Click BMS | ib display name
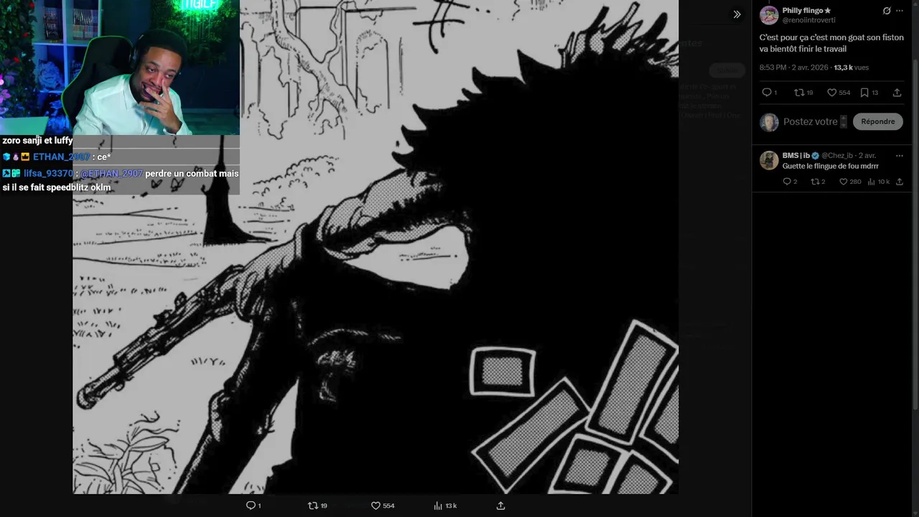Viewport: 919px width, 517px height. click(x=796, y=155)
